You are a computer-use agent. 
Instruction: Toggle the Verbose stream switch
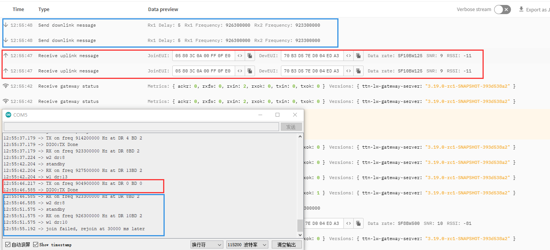coord(502,10)
